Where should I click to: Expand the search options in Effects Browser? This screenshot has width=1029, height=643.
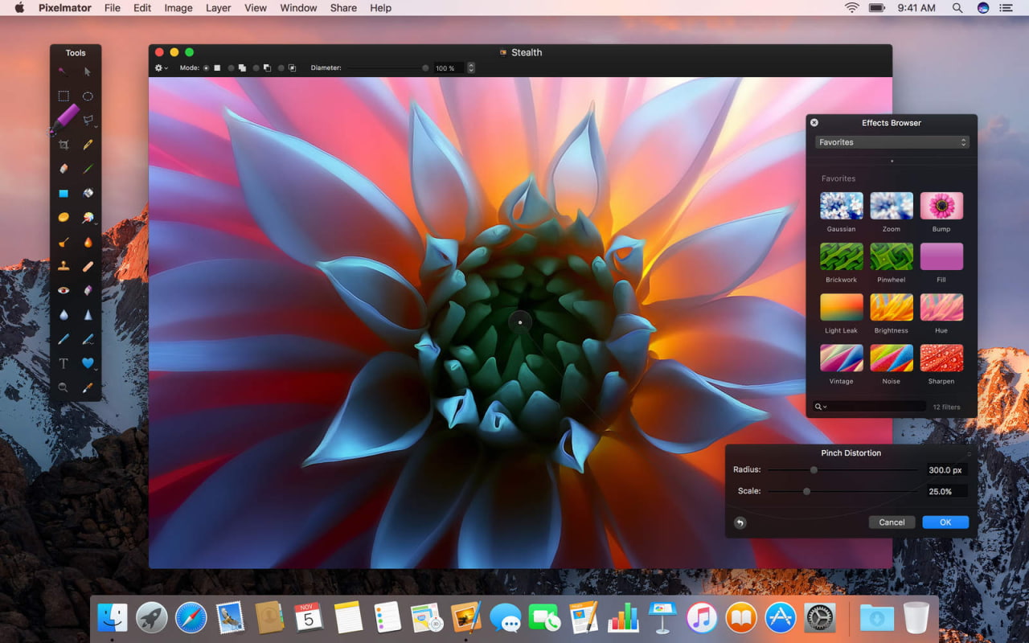821,407
